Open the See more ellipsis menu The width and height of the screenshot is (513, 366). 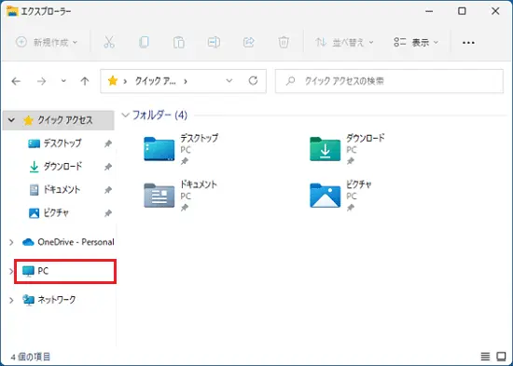pos(468,43)
